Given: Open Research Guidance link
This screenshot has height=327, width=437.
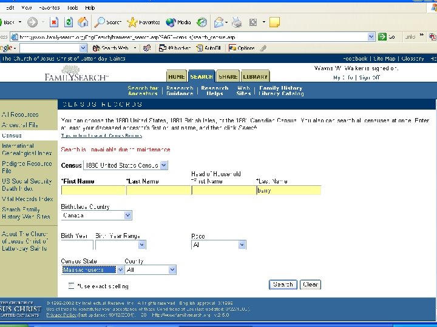Looking at the screenshot, I should (180, 91).
